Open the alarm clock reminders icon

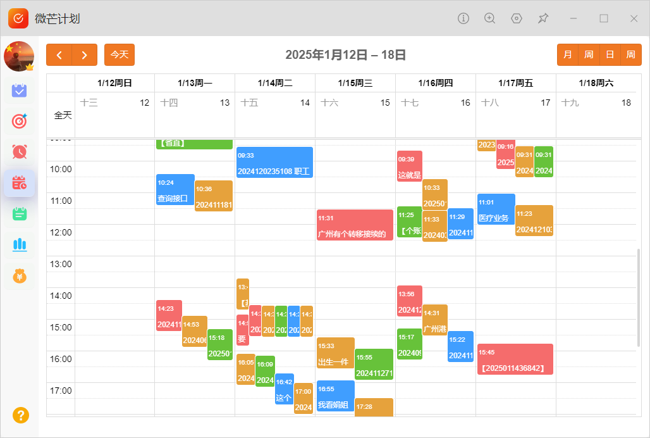[x=20, y=152]
